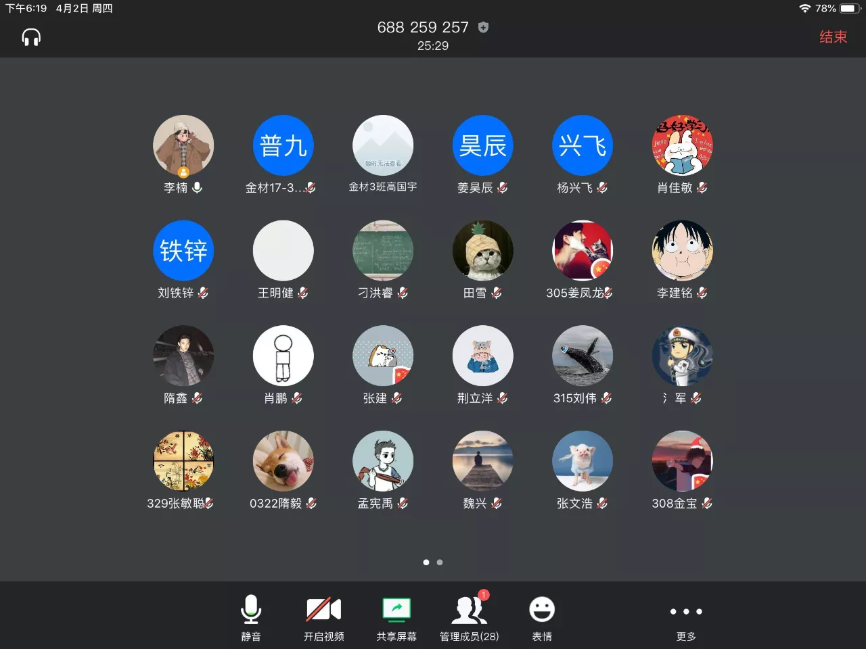Turn on camera via 开启视频
Image resolution: width=866 pixels, height=649 pixels.
323,618
